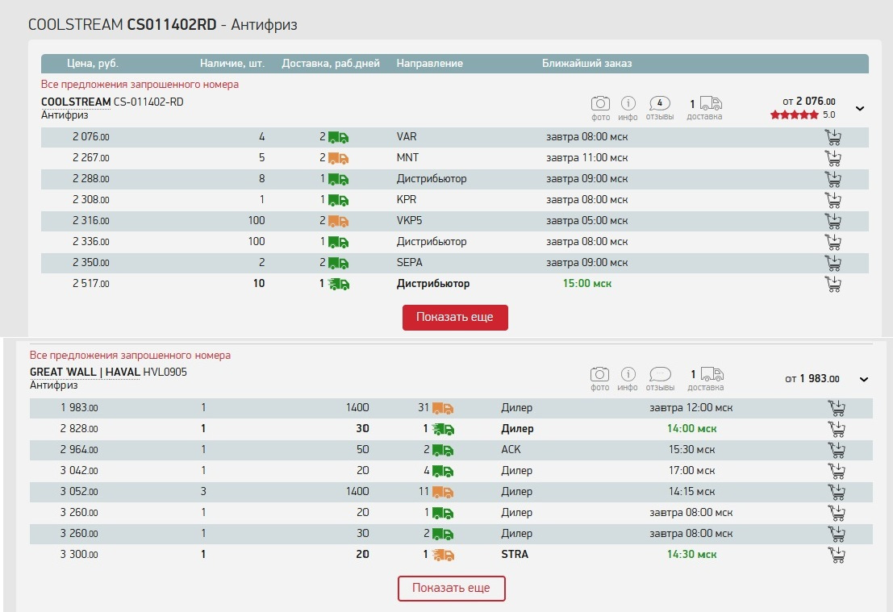Screen dimensions: 893x612
Task: Click the Наличие, шт. column header
Action: click(232, 64)
